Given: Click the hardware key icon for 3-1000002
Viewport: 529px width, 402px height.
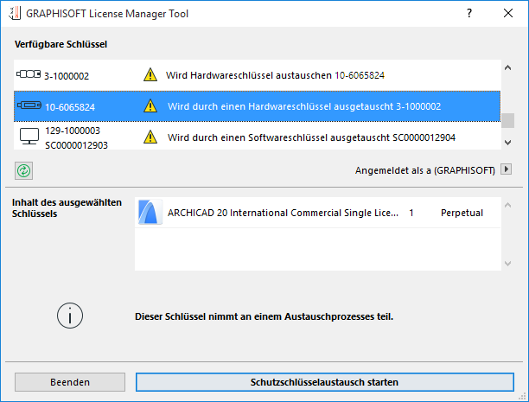Looking at the screenshot, I should [x=29, y=75].
